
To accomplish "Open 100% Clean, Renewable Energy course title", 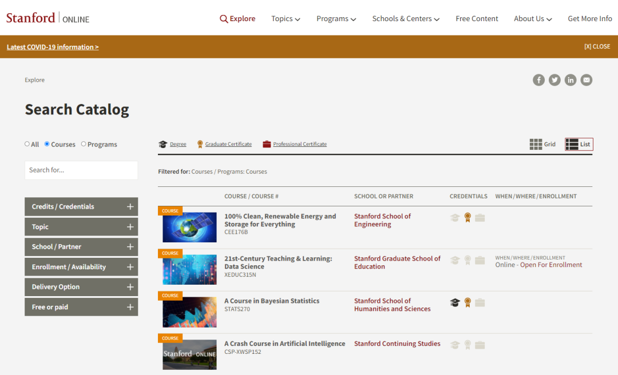I will (280, 220).
